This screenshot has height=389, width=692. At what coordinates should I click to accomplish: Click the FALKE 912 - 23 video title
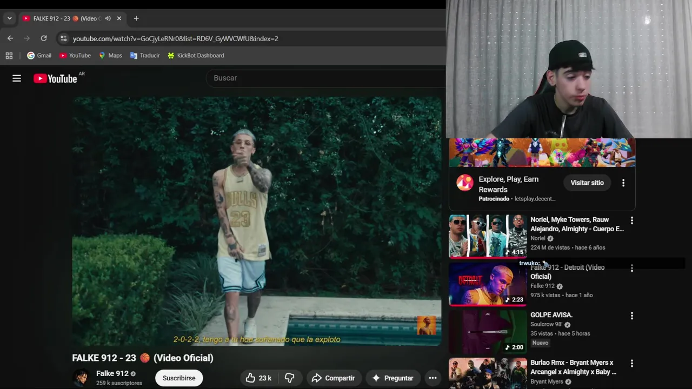(143, 358)
